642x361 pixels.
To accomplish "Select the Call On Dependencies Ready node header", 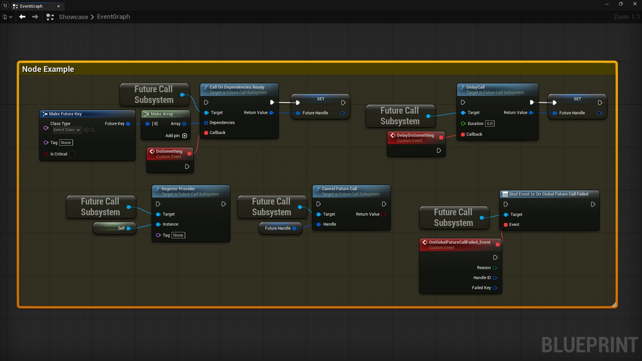I will click(239, 89).
